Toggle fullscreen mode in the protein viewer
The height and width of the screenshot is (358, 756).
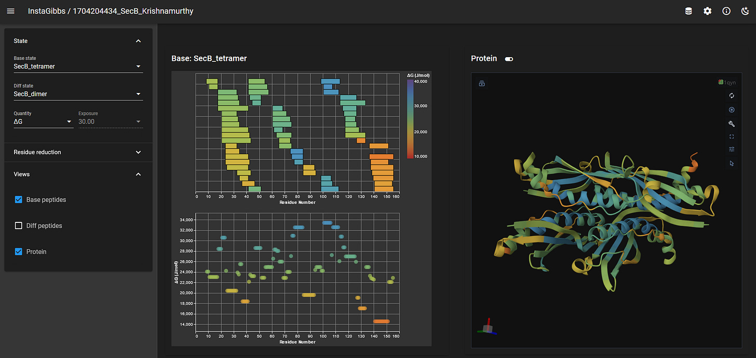732,136
